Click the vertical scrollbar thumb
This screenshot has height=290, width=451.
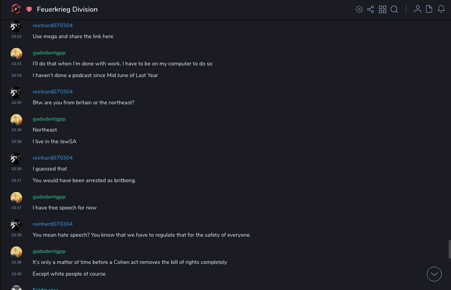click(450, 249)
